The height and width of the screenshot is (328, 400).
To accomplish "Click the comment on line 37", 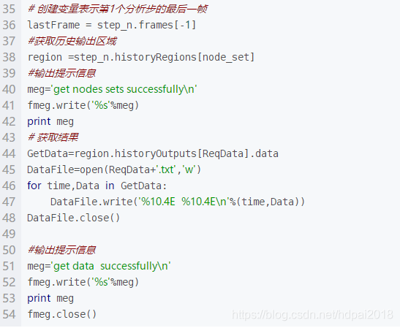I will tap(72, 41).
